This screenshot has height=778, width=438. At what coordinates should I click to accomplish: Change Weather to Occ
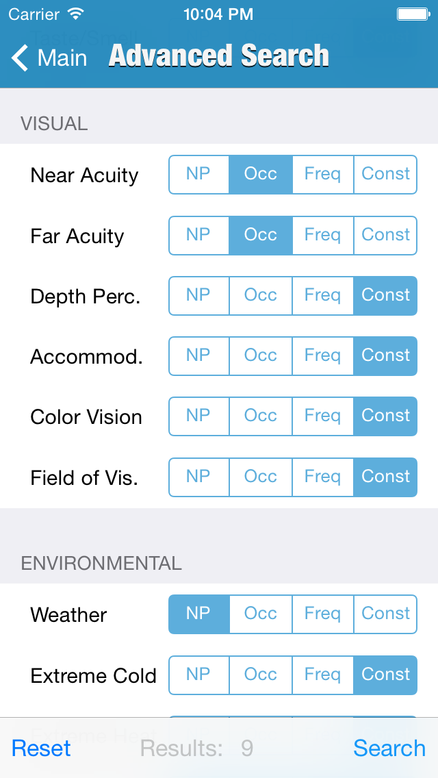pyautogui.click(x=261, y=614)
